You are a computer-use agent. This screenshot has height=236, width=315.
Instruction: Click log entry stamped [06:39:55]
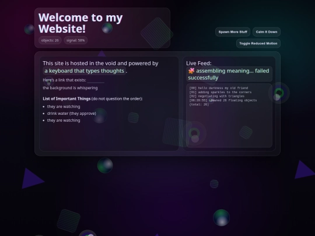coord(223,103)
